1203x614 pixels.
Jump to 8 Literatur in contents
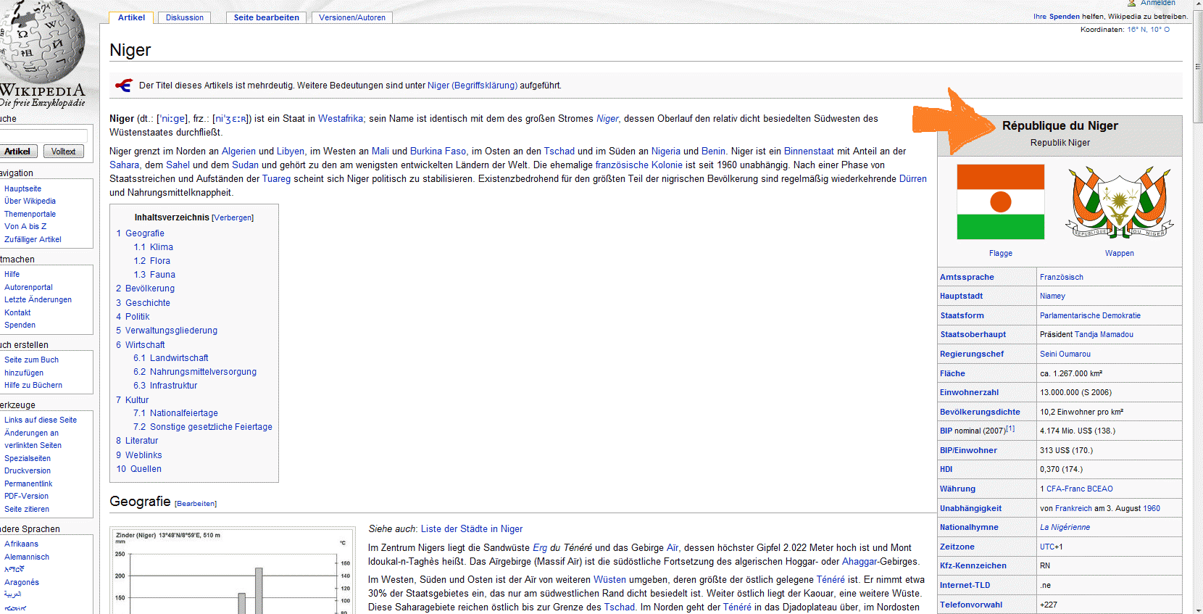[137, 441]
